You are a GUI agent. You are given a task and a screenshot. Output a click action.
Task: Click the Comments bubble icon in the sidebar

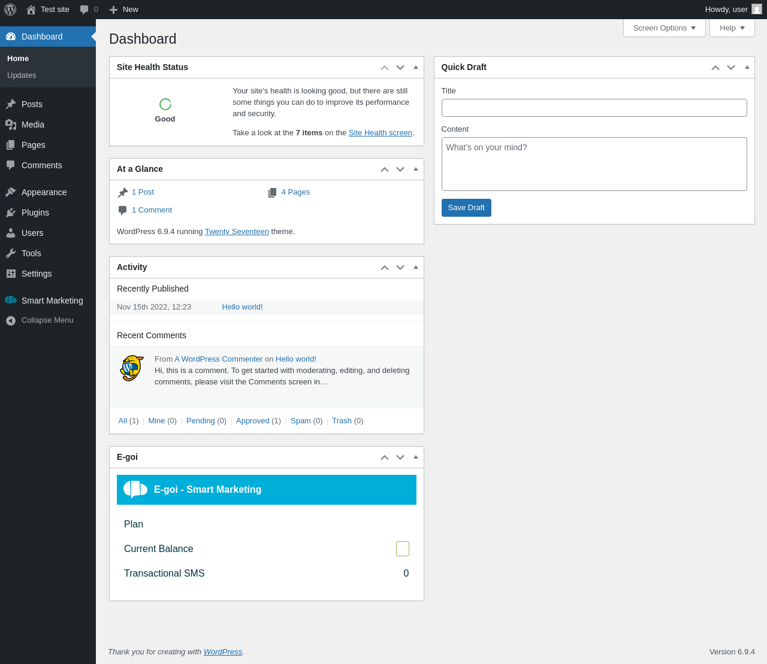[11, 165]
